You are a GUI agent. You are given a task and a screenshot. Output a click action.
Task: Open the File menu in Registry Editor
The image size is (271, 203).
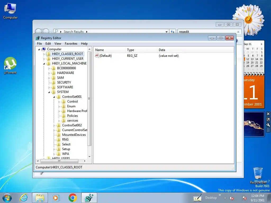click(x=39, y=44)
